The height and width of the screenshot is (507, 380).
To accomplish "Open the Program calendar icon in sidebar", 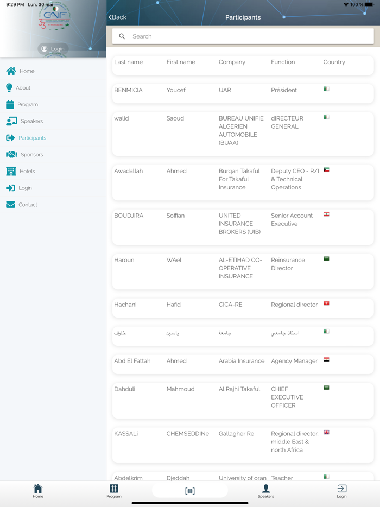I will click(10, 104).
